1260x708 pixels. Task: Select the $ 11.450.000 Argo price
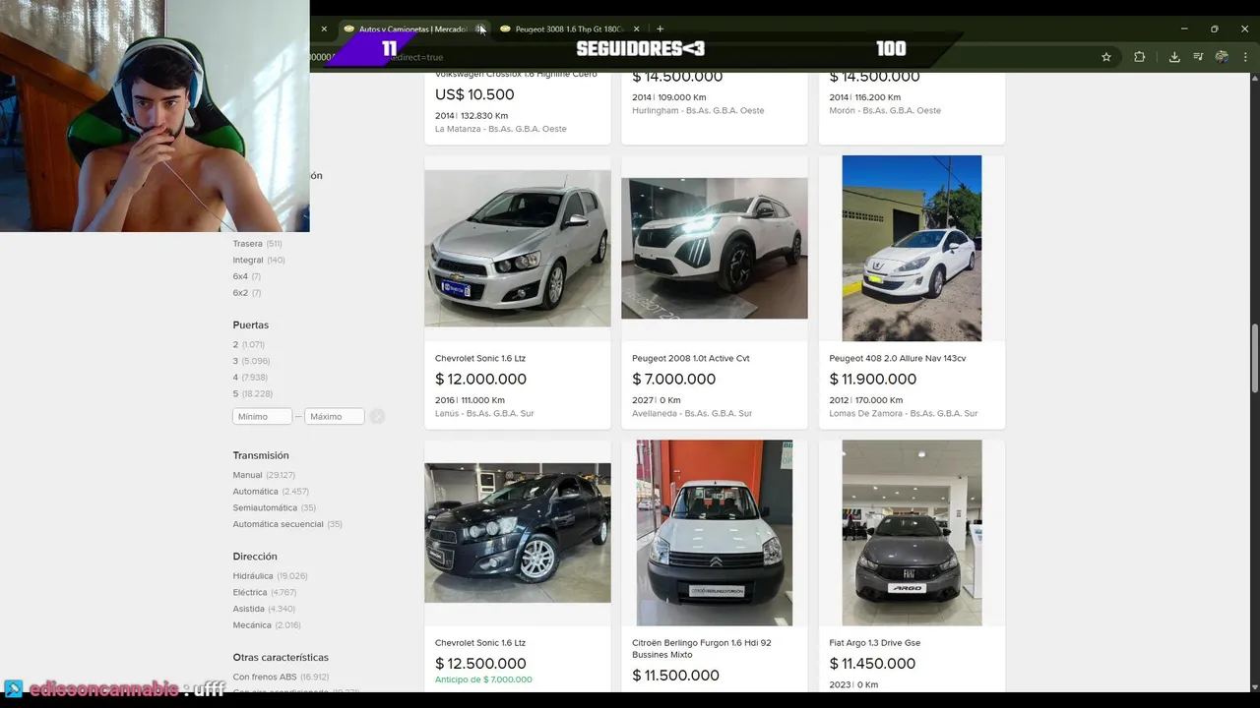pyautogui.click(x=872, y=664)
